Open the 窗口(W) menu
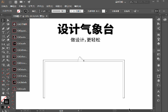The image size is (168, 112). pyautogui.click(x=68, y=6)
